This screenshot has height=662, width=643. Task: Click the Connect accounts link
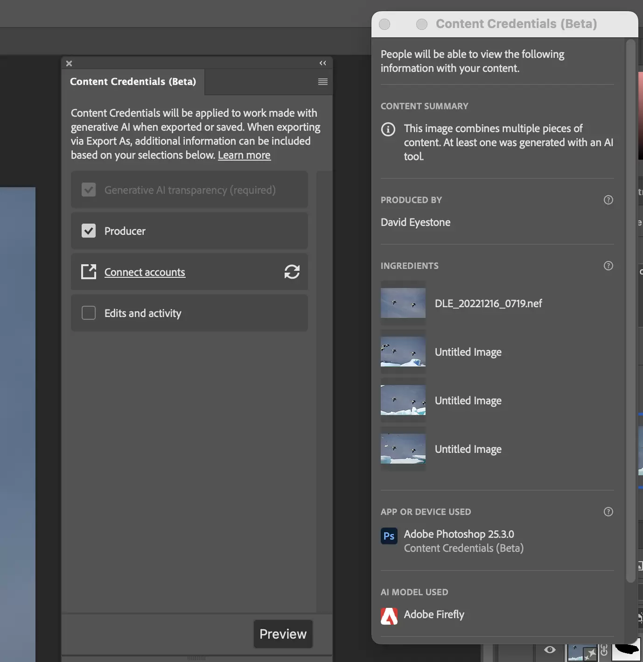click(145, 272)
